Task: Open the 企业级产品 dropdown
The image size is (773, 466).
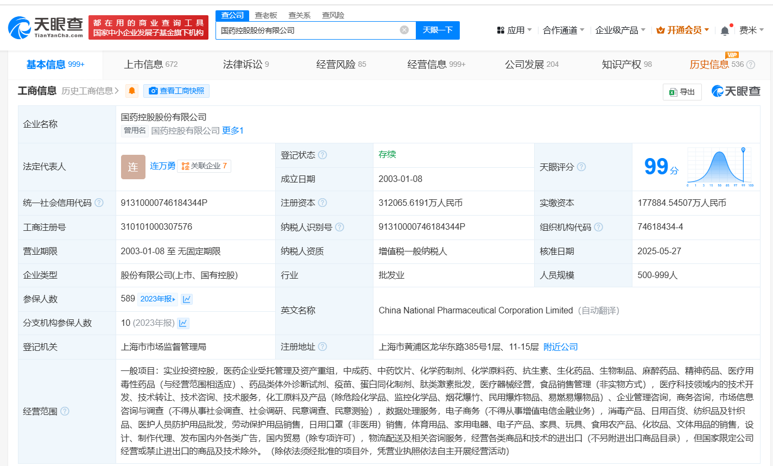Action: pos(620,30)
